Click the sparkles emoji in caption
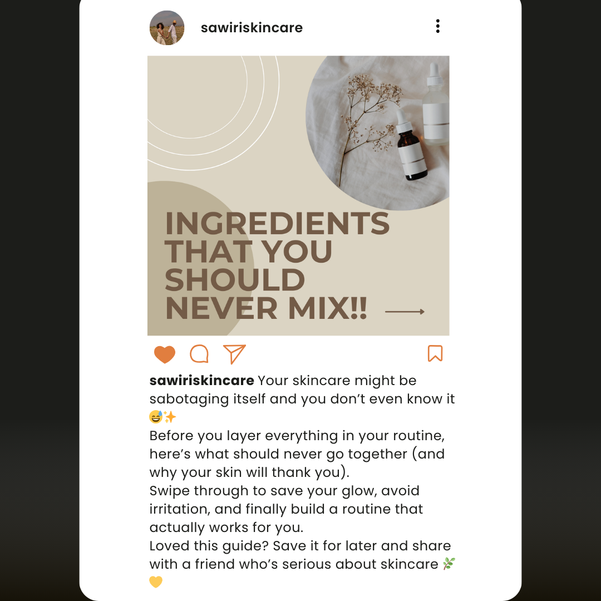The height and width of the screenshot is (601, 601). 170,417
